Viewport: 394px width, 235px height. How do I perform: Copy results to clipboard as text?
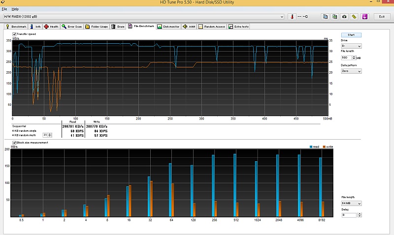click(x=325, y=17)
